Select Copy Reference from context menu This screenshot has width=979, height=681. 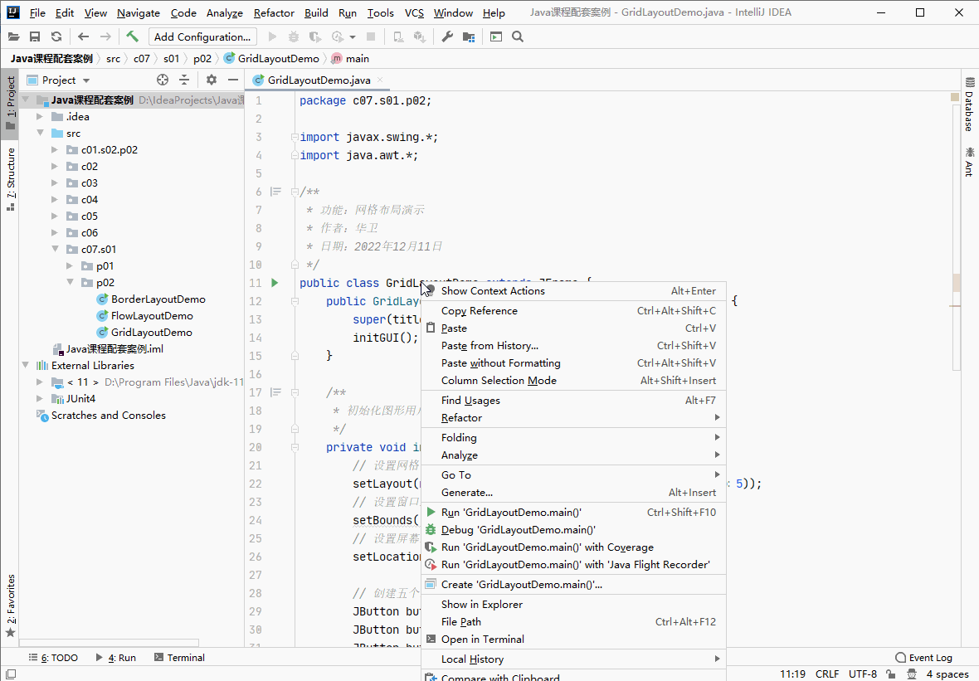coord(574,311)
